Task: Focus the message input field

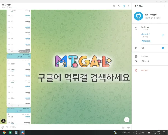Action: [63, 127]
